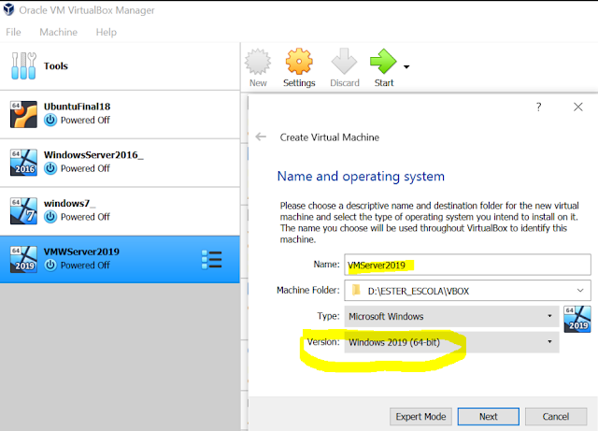Click the Machine Folder chevron arrow
This screenshot has height=431, width=598.
point(580,291)
